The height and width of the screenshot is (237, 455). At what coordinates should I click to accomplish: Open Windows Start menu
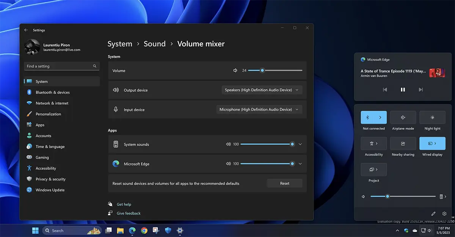point(35,230)
